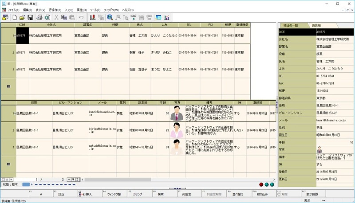Click the red circle status indicator
The height and width of the screenshot is (203, 355).
[261, 184]
